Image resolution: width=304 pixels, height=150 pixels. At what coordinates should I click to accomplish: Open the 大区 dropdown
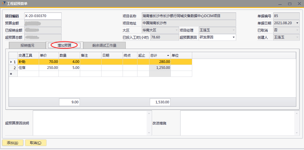pyautogui.click(x=176, y=30)
